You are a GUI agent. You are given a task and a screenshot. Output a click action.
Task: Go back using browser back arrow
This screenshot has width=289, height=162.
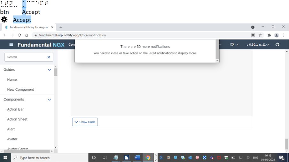click(5, 35)
